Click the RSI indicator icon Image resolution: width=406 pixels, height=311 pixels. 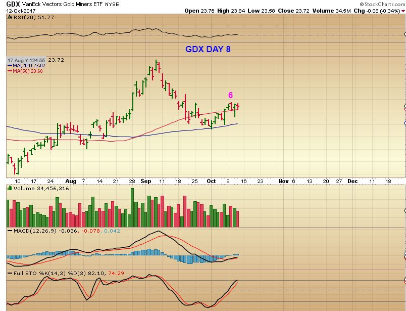click(10, 17)
